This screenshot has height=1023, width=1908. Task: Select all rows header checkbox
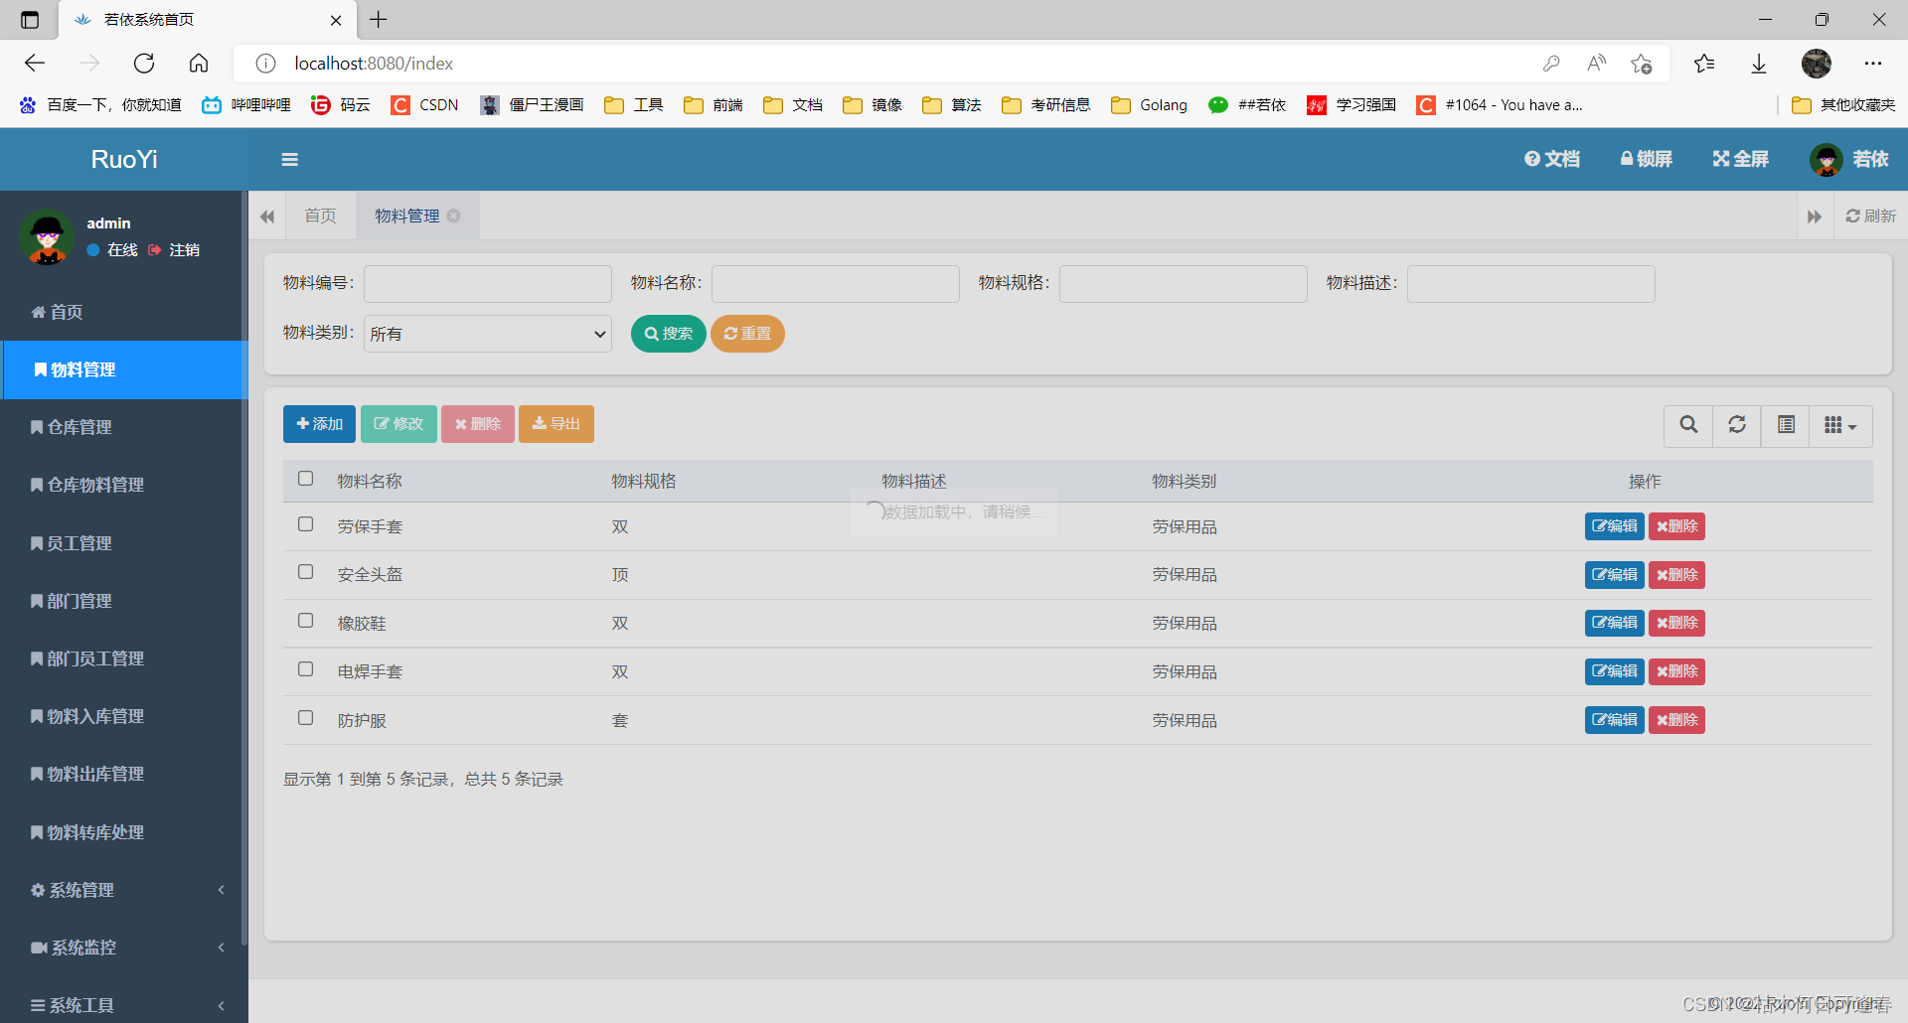pos(305,479)
